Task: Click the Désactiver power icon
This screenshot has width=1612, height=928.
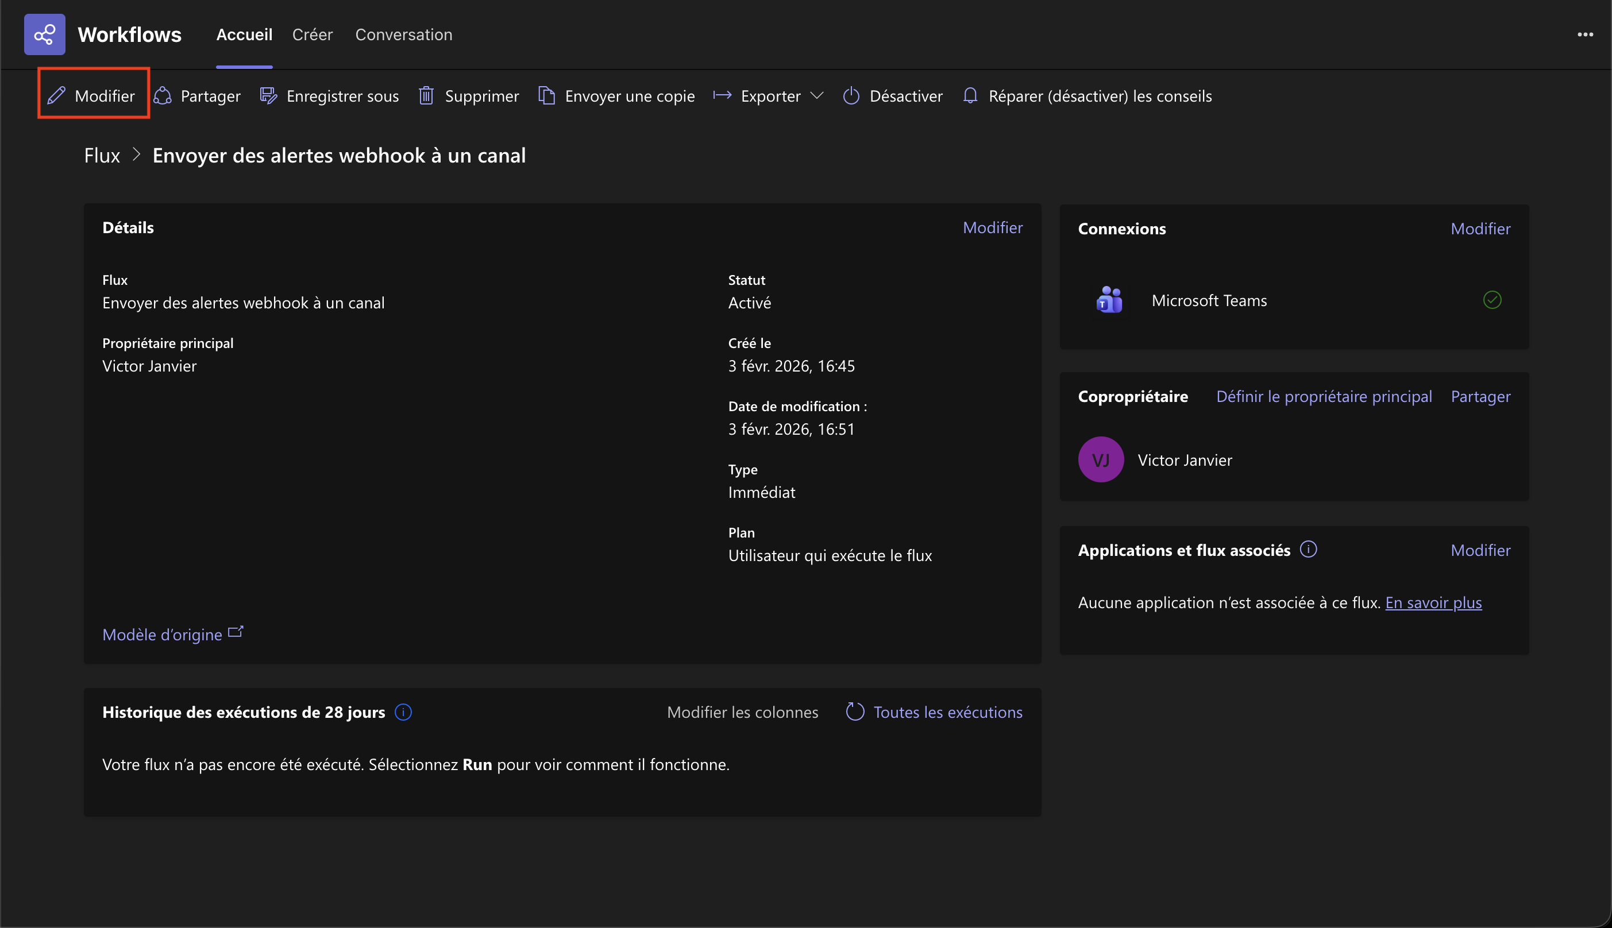Action: tap(851, 95)
